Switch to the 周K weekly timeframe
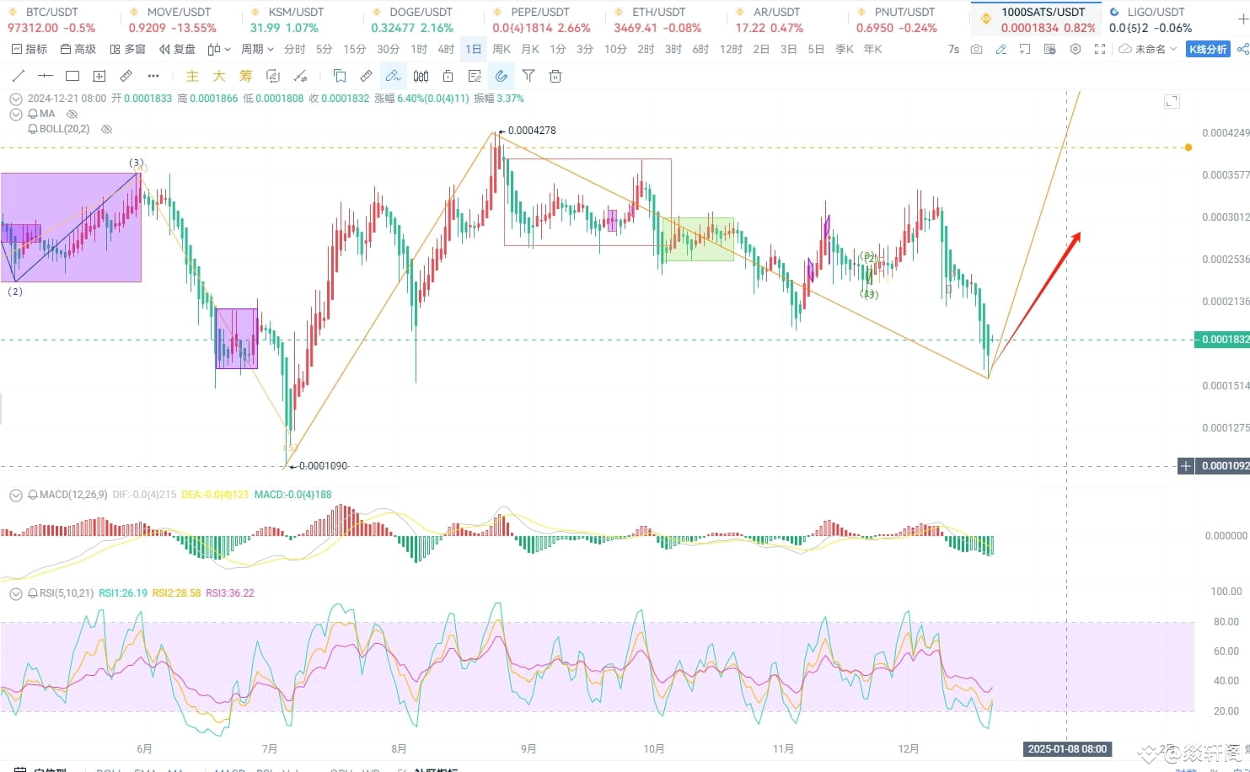Screen dimensions: 1250x772 pyautogui.click(x=502, y=49)
